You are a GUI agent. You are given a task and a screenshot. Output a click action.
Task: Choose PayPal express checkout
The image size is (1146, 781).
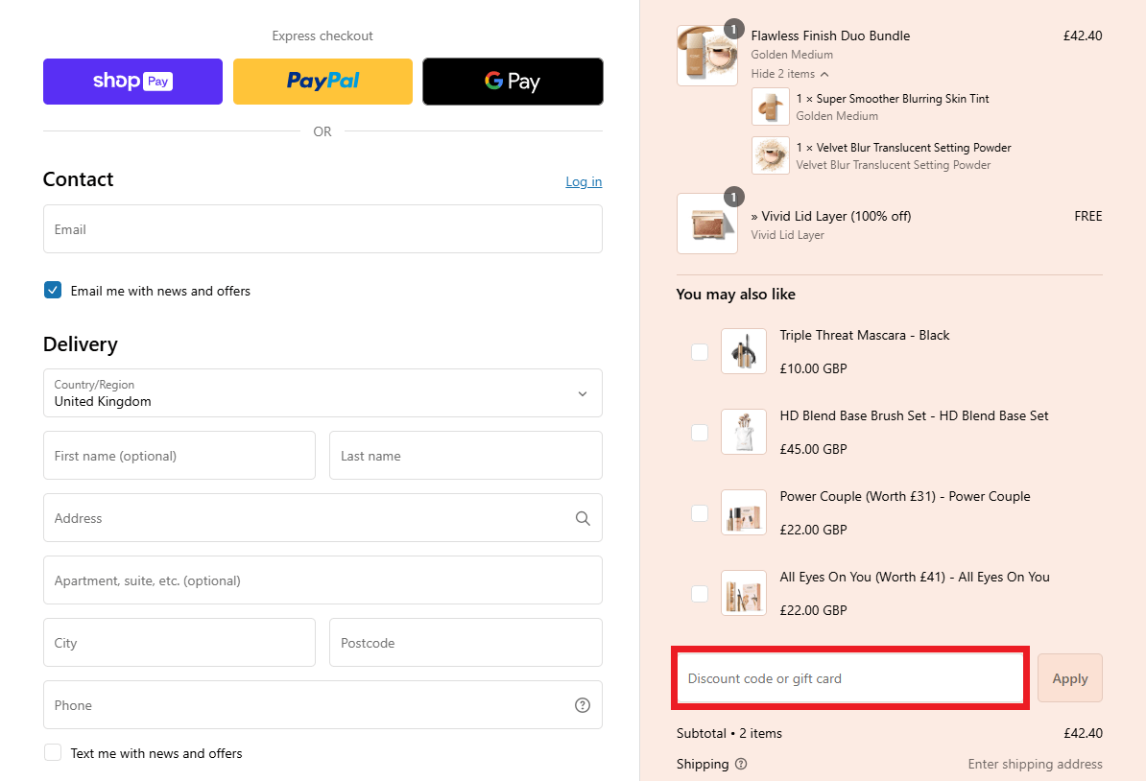[322, 82]
